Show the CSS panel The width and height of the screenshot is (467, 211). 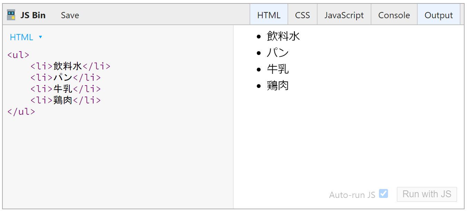(302, 15)
